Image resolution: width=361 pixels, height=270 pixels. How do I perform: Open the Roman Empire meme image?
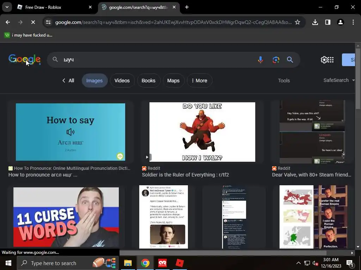point(313,217)
